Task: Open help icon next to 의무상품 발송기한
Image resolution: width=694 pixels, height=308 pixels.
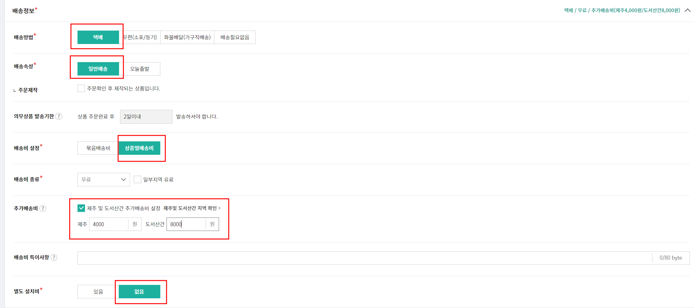Action: [59, 116]
